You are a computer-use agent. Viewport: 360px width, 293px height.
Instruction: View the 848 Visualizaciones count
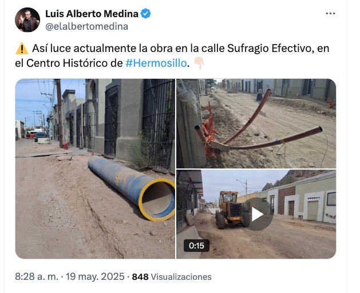172,277
